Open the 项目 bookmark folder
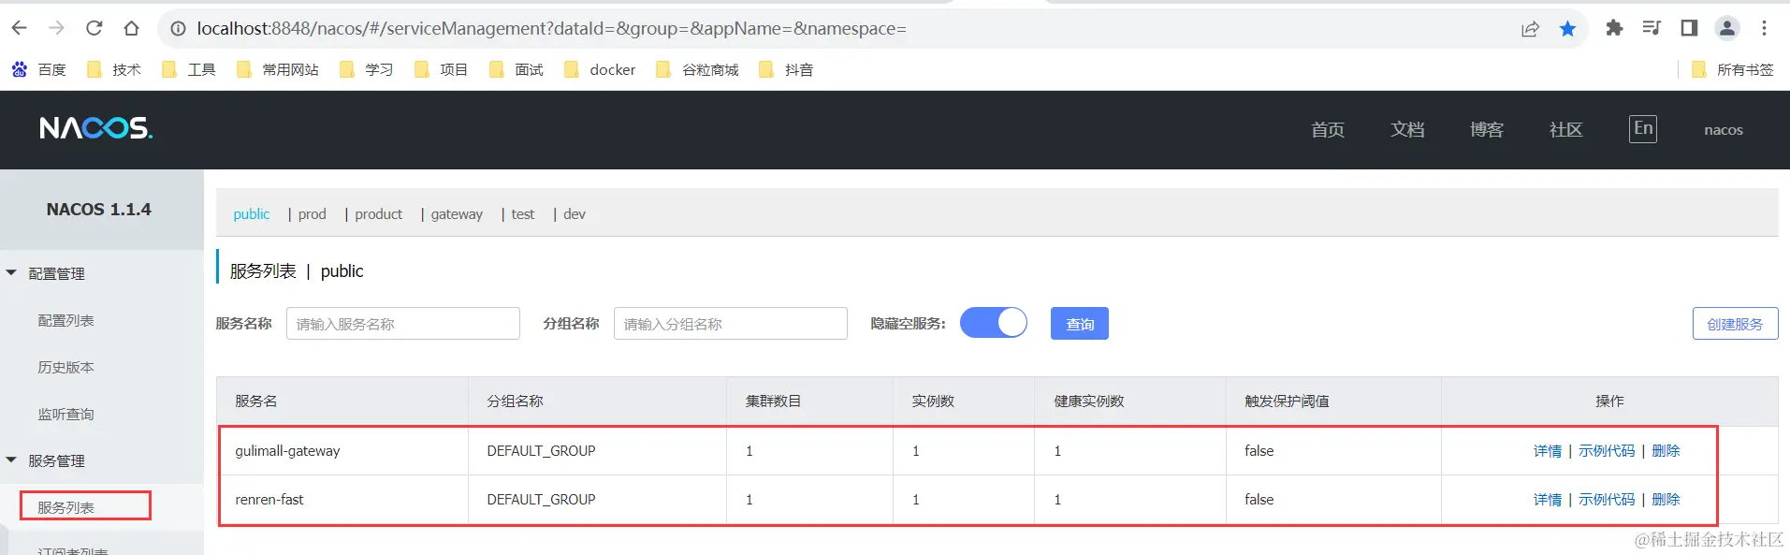The height and width of the screenshot is (555, 1790). click(x=441, y=69)
